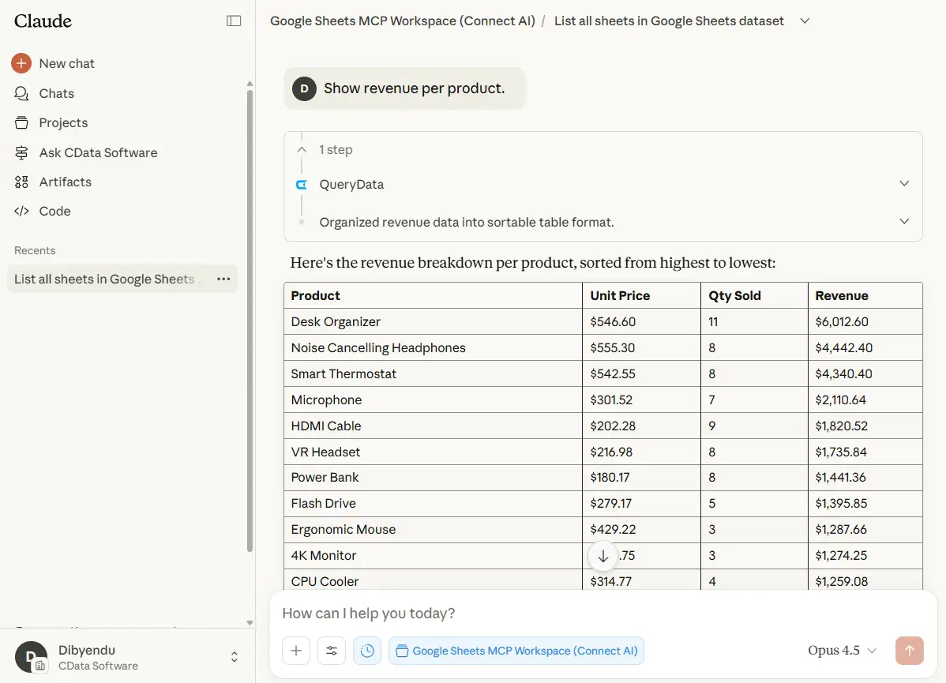Toggle the extended thinking clock icon
946x683 pixels.
click(367, 651)
